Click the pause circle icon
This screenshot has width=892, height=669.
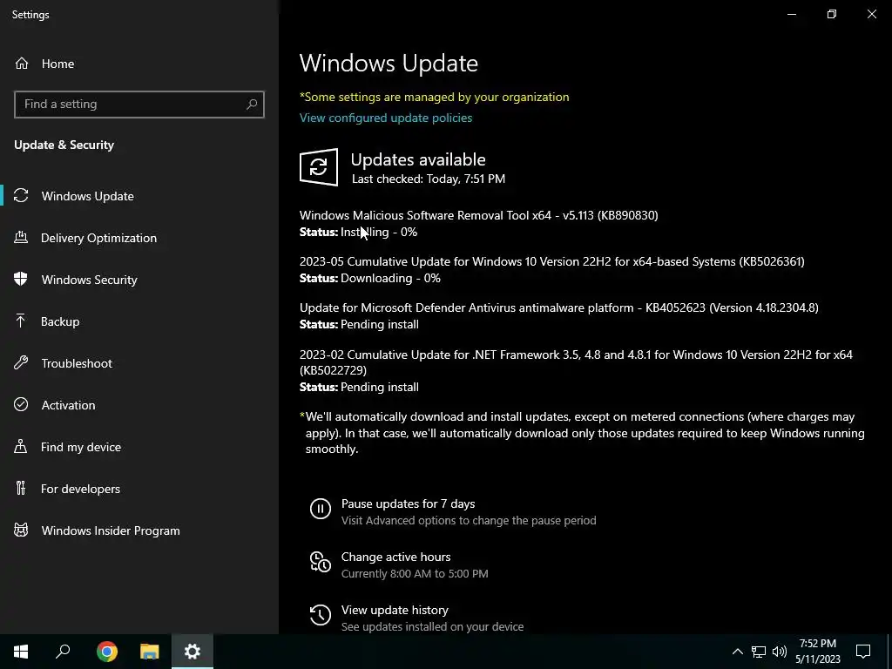pos(321,508)
